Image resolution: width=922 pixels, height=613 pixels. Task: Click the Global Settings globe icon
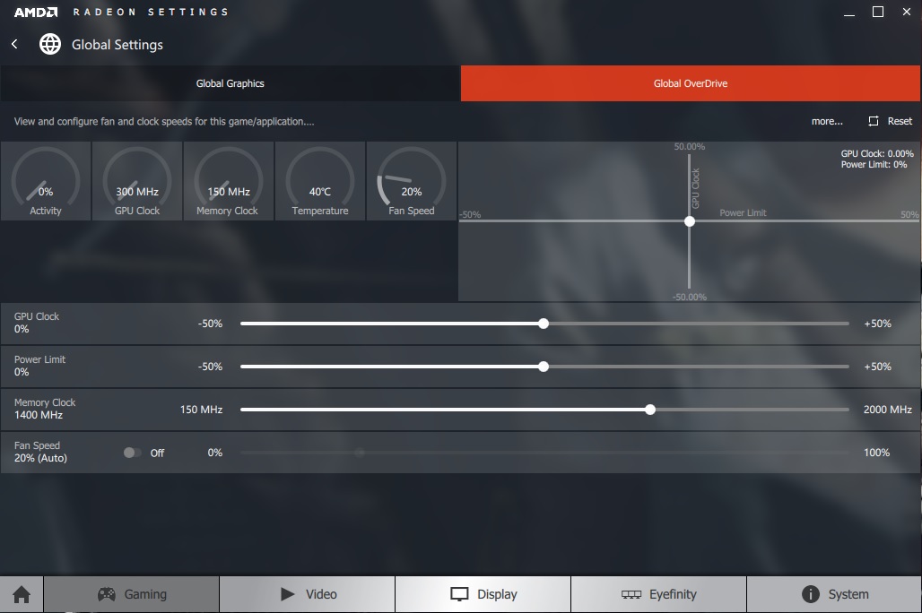pyautogui.click(x=50, y=44)
